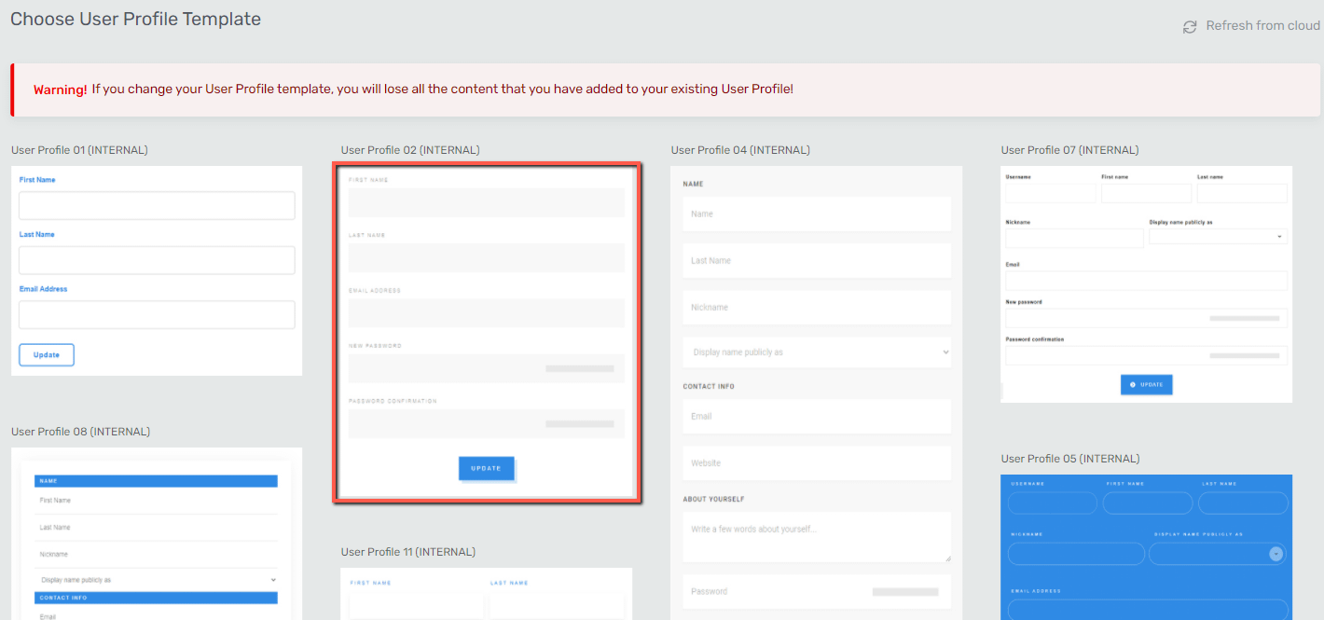Screen dimensions: 1324x620
Task: Click the "User Profile 05 (INTERNAL)" label
Action: click(x=1069, y=459)
